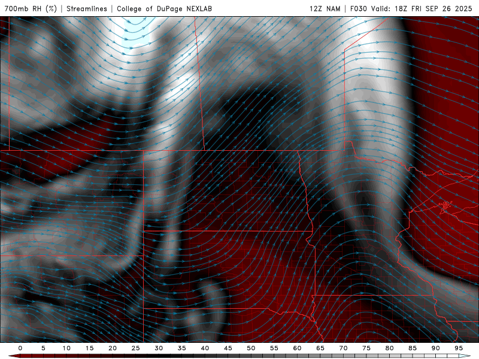Viewport: 479px width, 359px height.
Task: Click the colorbar label "10"
Action: click(x=66, y=348)
